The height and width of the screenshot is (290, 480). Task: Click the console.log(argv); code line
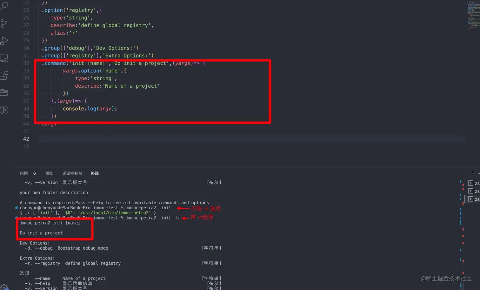click(90, 109)
